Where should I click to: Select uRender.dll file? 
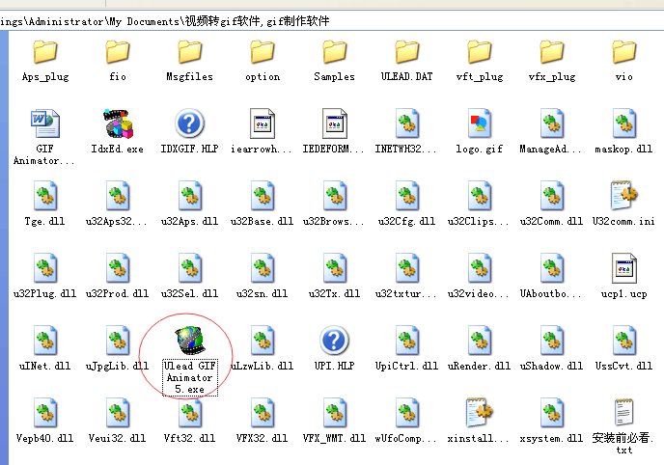coord(480,341)
